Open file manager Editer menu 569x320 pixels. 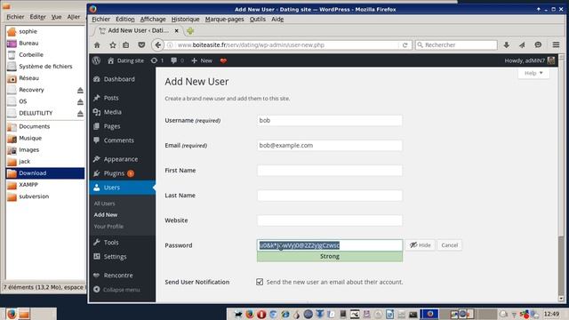[37, 17]
